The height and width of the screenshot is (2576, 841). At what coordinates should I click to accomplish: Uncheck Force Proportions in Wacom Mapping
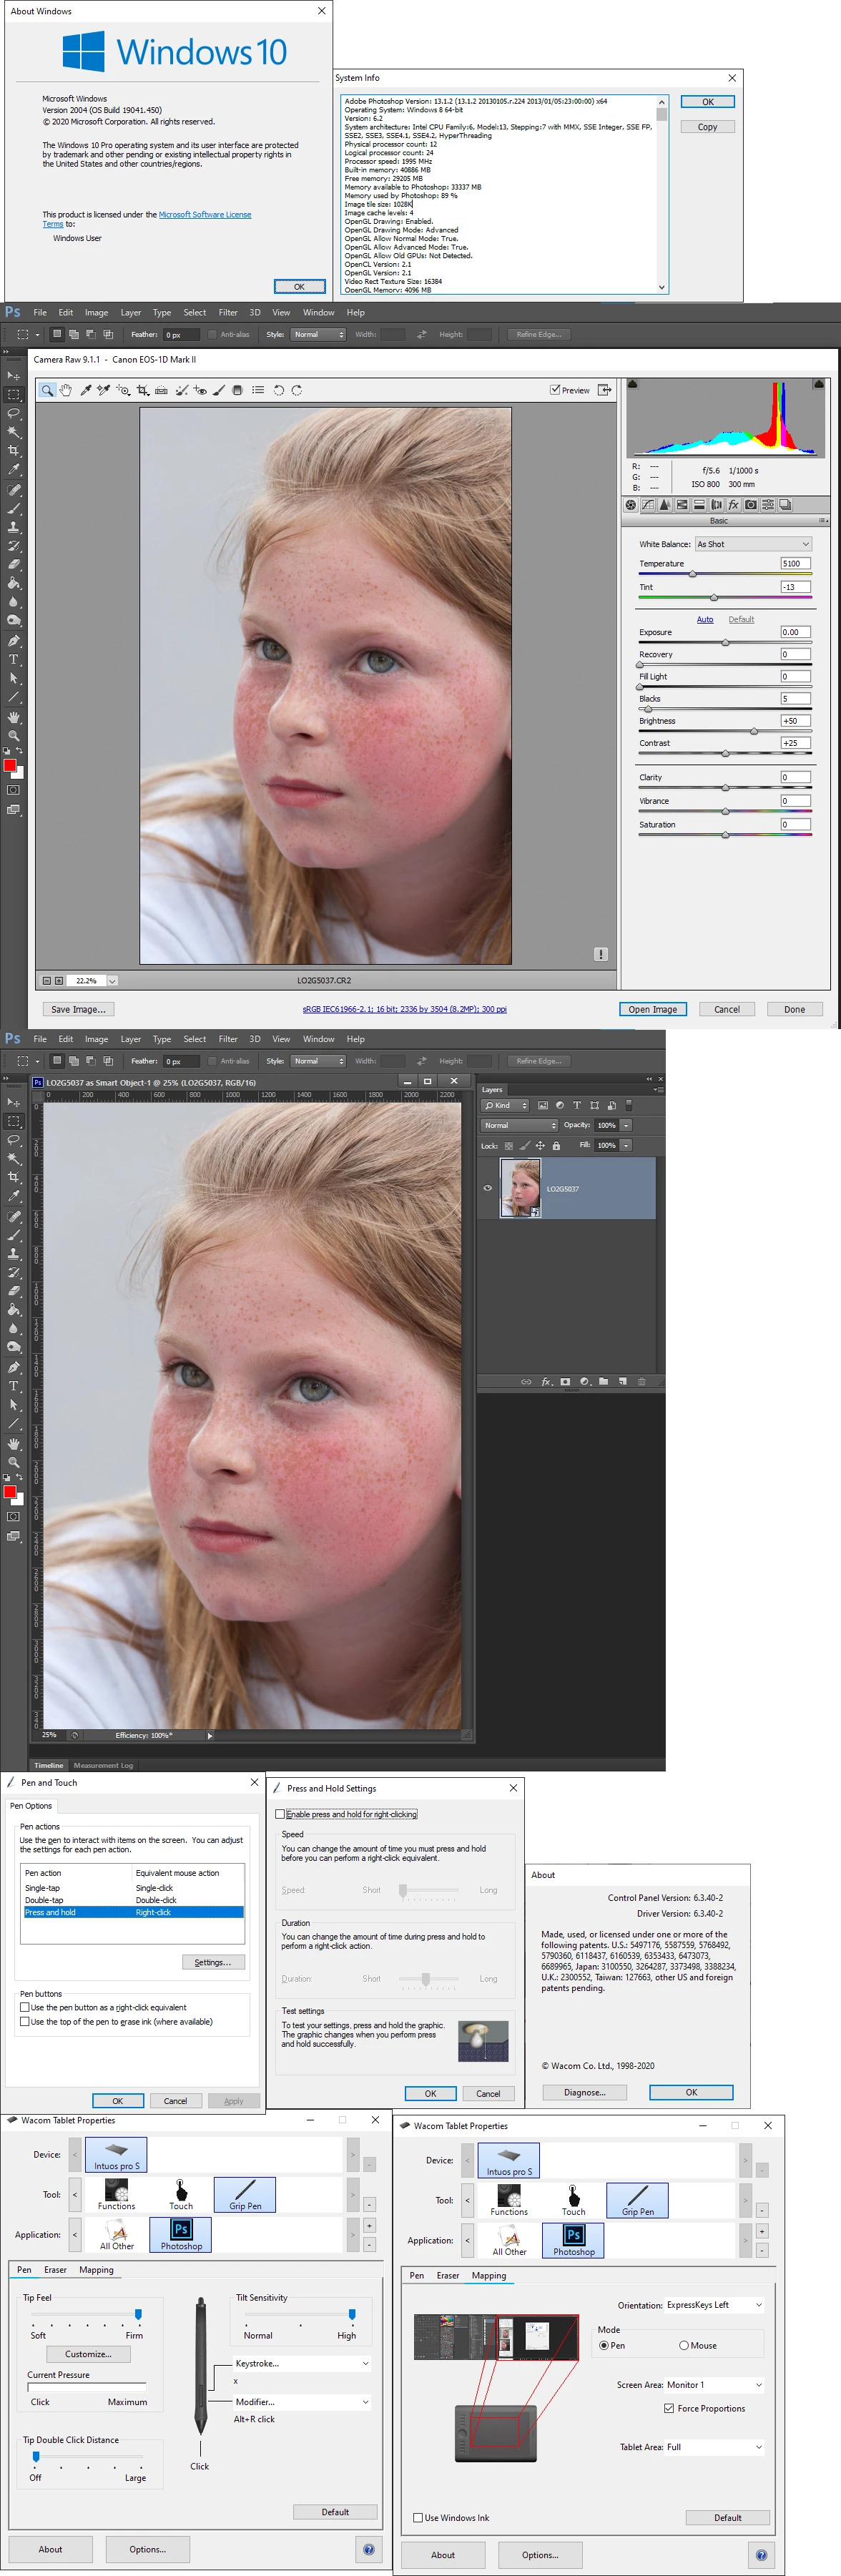(x=669, y=2408)
